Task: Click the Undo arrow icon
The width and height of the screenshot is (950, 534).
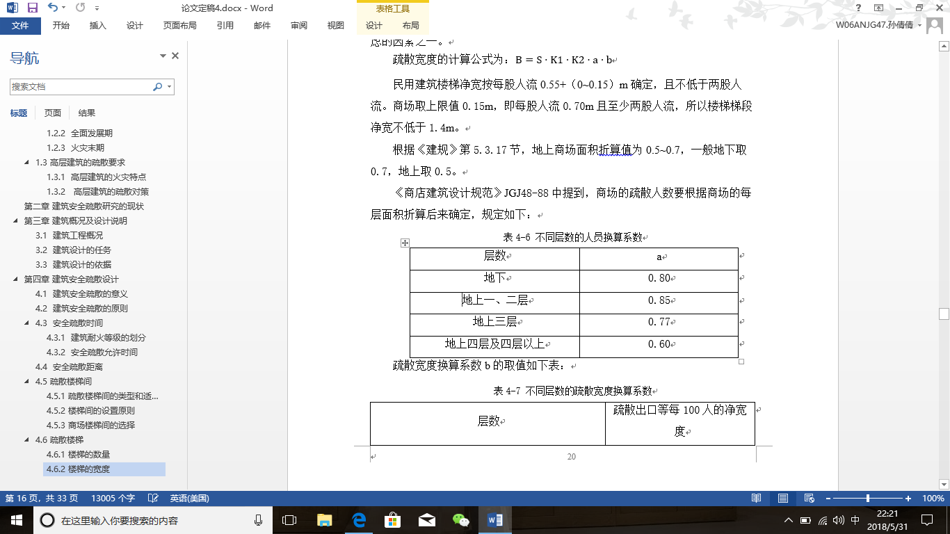Action: (x=53, y=8)
